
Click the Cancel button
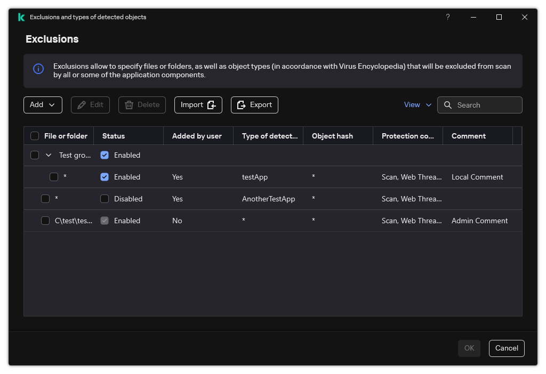[x=507, y=348]
